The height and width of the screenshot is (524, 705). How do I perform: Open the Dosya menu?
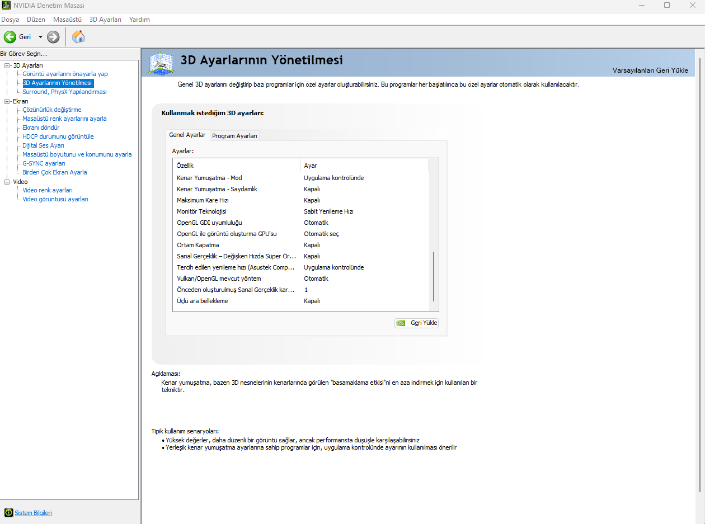(10, 19)
